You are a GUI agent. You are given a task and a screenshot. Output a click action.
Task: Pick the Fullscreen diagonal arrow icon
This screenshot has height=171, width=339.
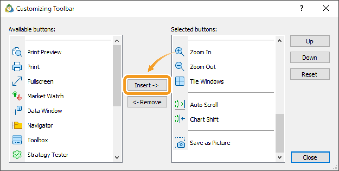point(17,81)
